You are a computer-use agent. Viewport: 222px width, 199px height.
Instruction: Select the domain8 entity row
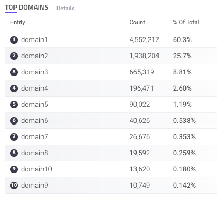111,153
